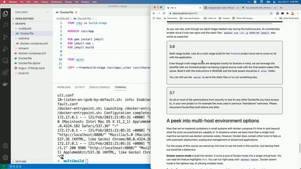Open a new Chrome tab
Viewport: 301px width, 169px height.
[x=281, y=8]
